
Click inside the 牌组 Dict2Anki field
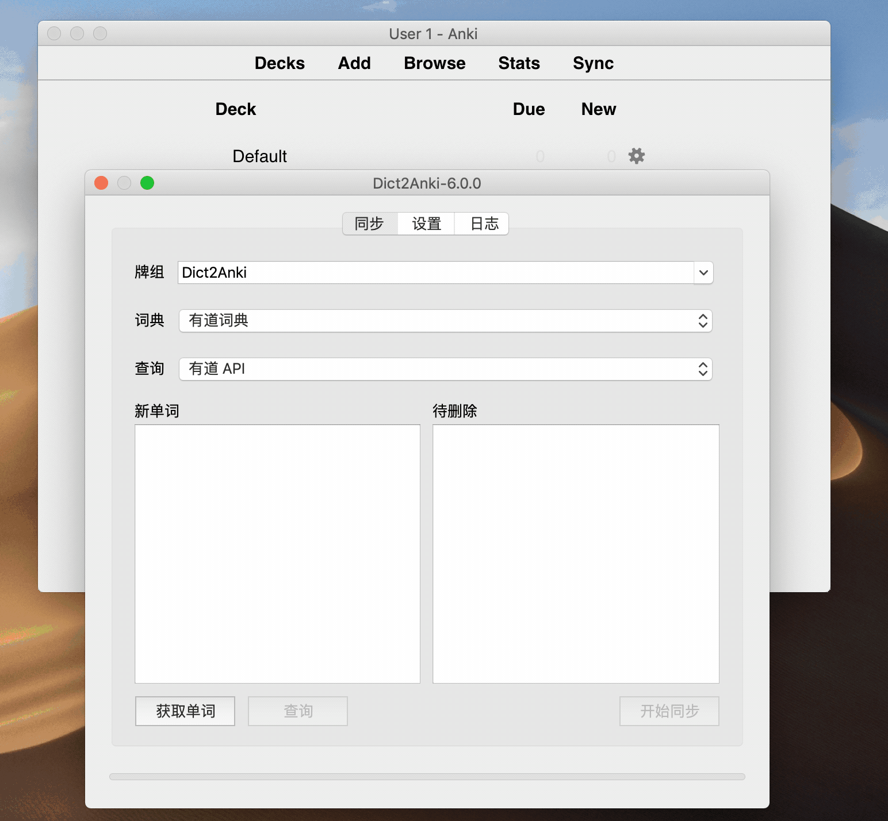(x=403, y=273)
